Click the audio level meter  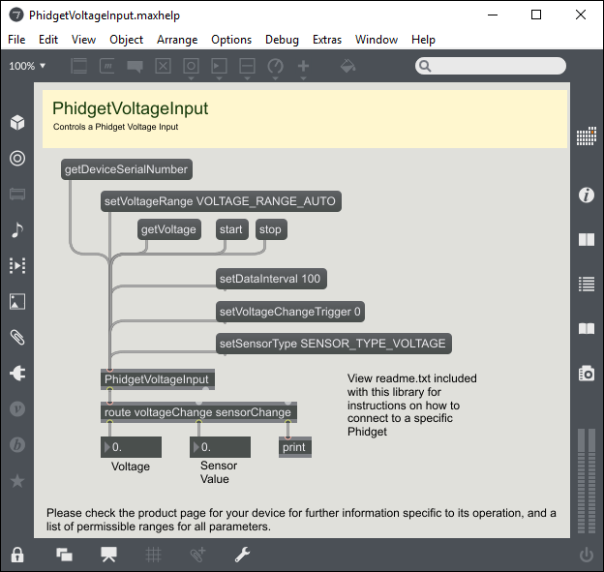(587, 481)
